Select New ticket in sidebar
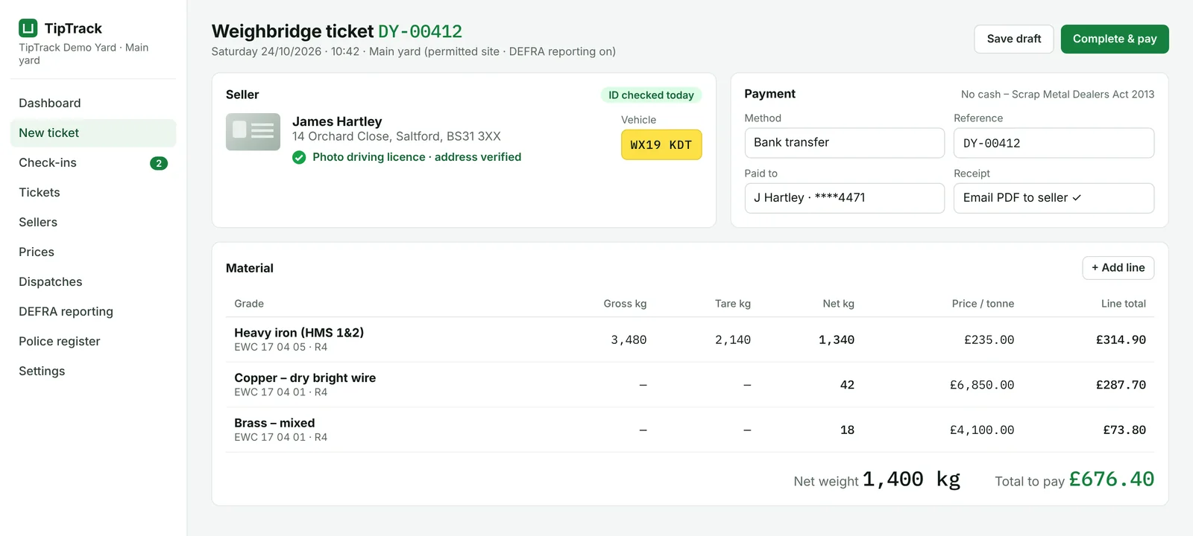1193x536 pixels. [93, 133]
